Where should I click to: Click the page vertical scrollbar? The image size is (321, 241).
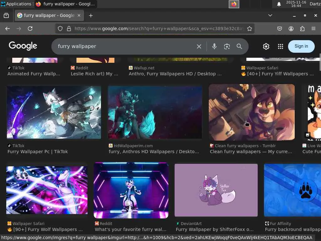click(x=320, y=62)
